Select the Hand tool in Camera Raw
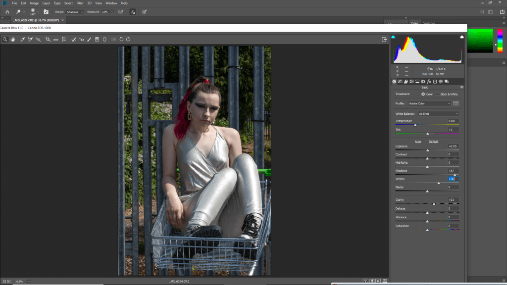The width and height of the screenshot is (507, 285). (x=13, y=39)
